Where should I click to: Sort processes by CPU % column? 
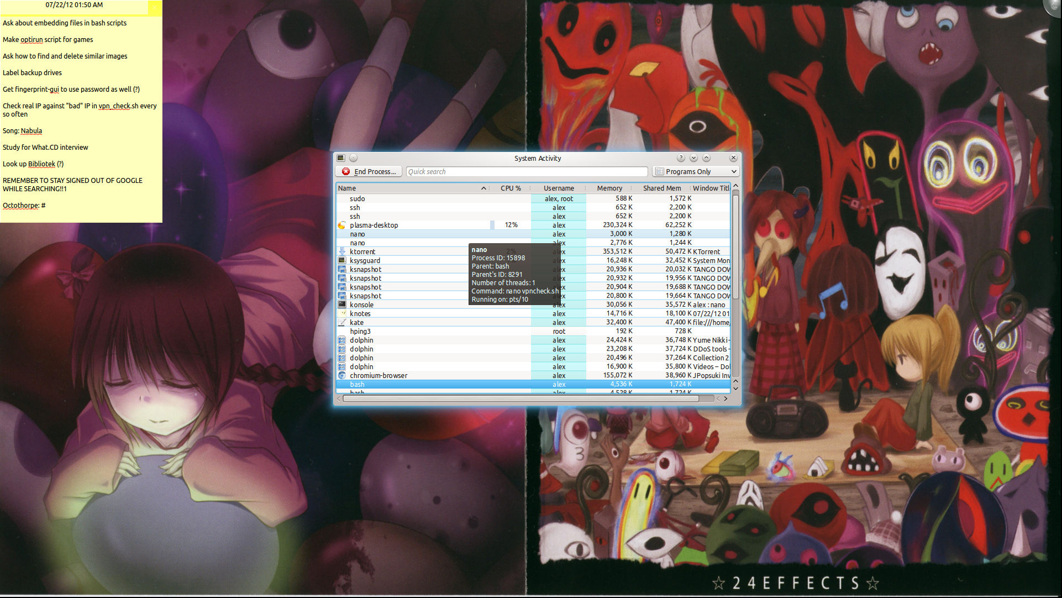(x=511, y=188)
